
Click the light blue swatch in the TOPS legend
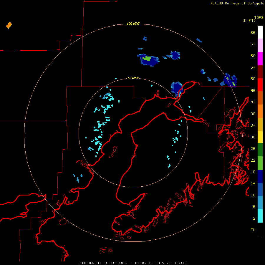[260, 203]
